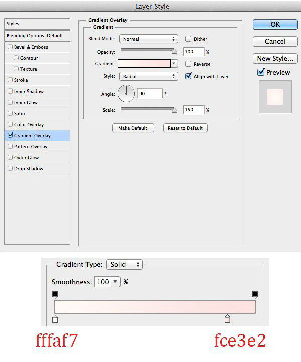Click the Smoothness value field

[103, 282]
